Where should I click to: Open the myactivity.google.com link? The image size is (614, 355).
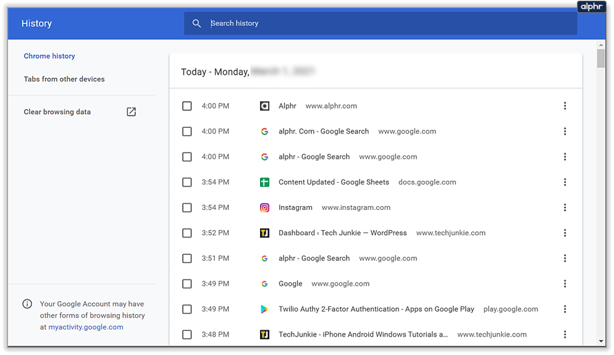coord(86,327)
